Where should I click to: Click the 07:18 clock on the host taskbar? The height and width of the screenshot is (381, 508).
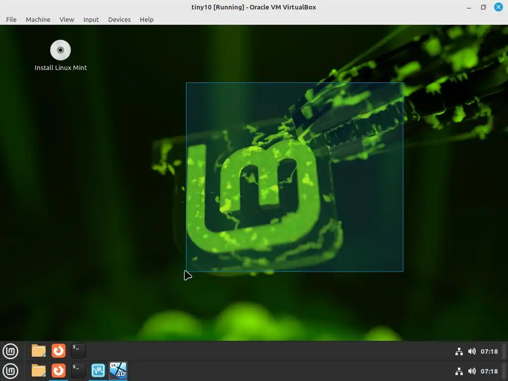tap(489, 371)
